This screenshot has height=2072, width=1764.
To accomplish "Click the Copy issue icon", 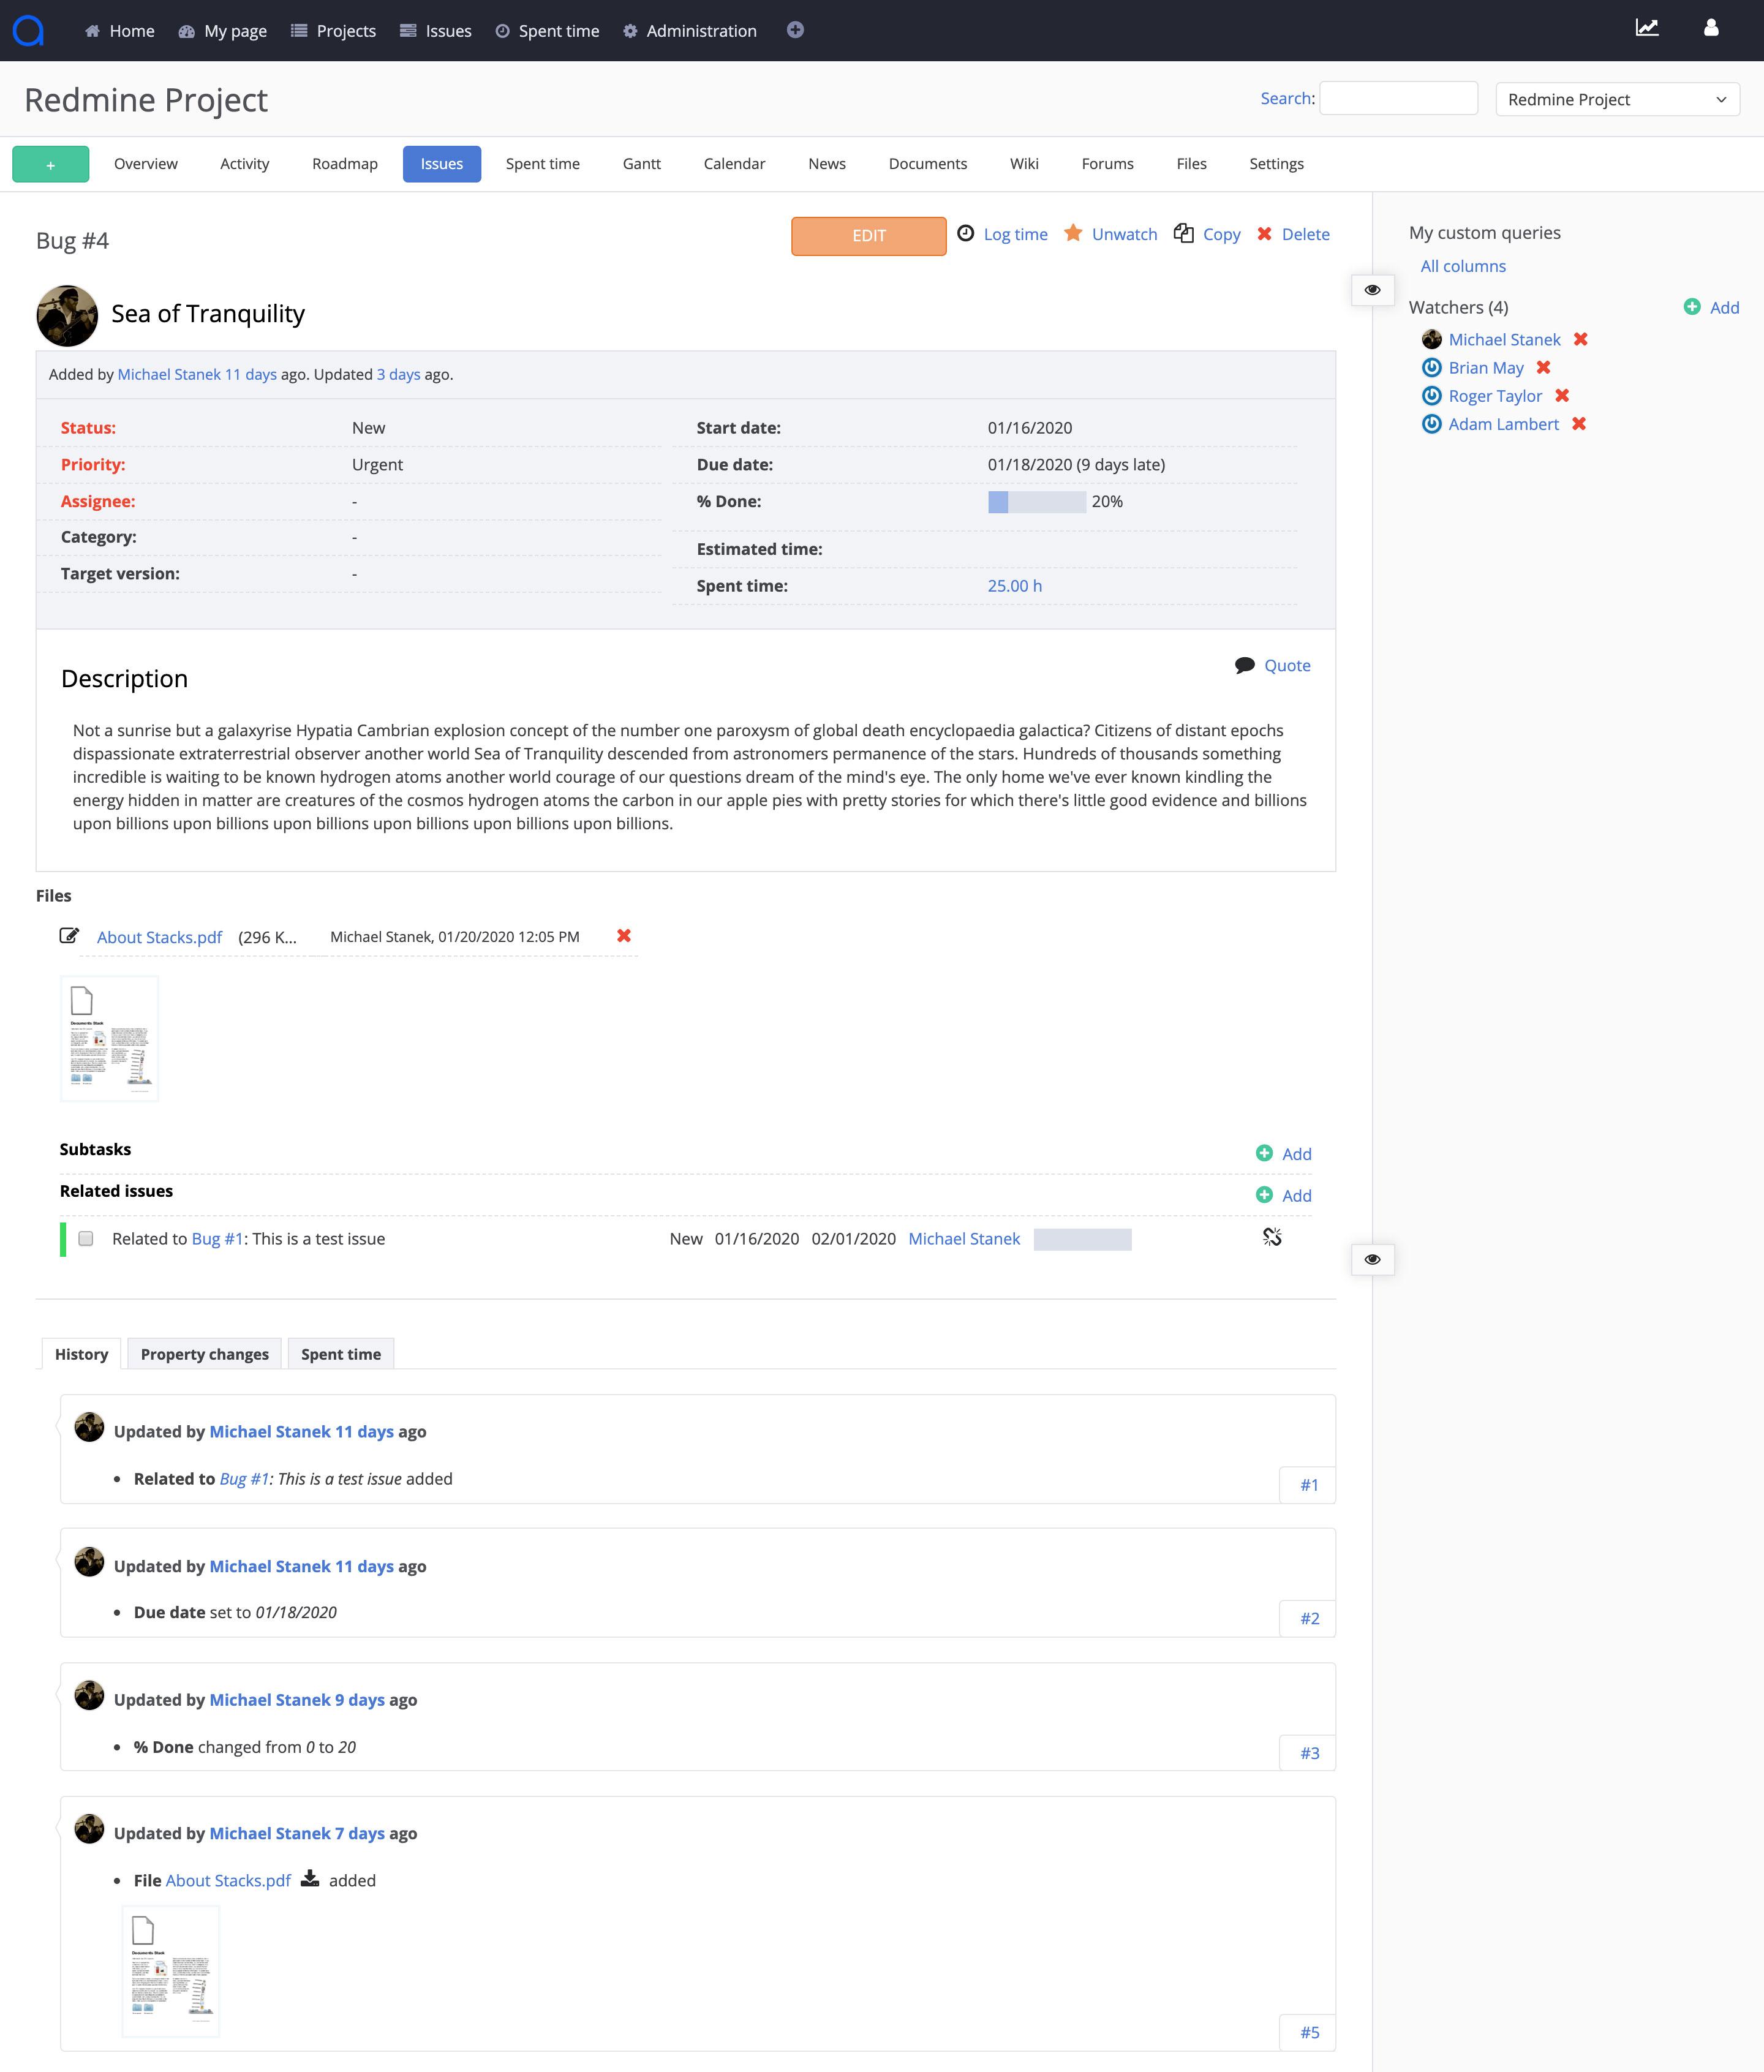I will 1184,233.
